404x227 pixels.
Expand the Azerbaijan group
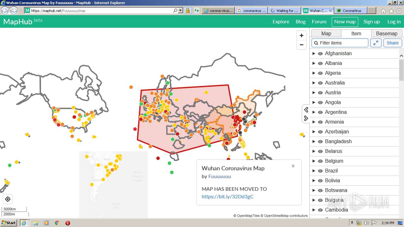pyautogui.click(x=313, y=132)
